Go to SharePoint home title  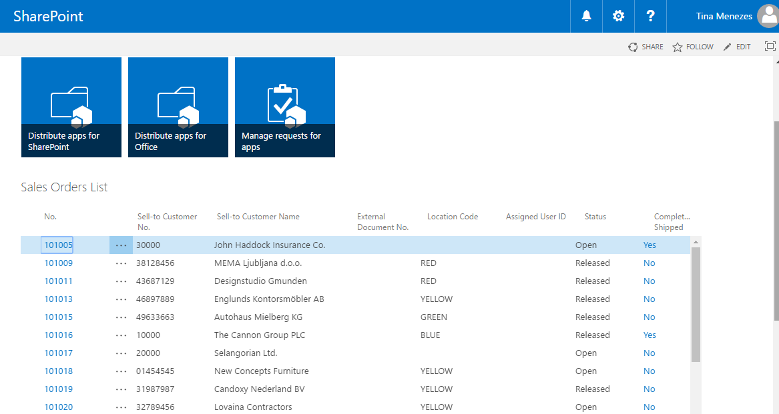click(x=48, y=17)
